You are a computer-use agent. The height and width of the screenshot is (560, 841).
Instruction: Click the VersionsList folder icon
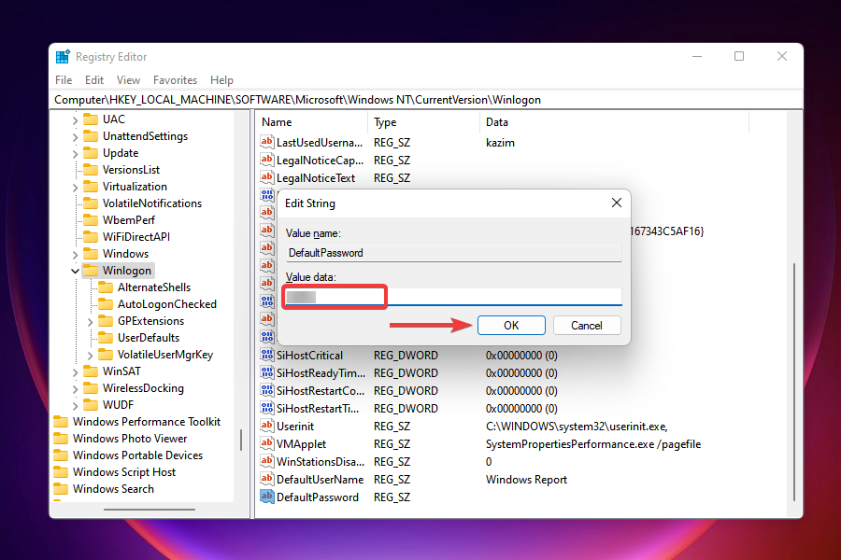[x=91, y=169]
